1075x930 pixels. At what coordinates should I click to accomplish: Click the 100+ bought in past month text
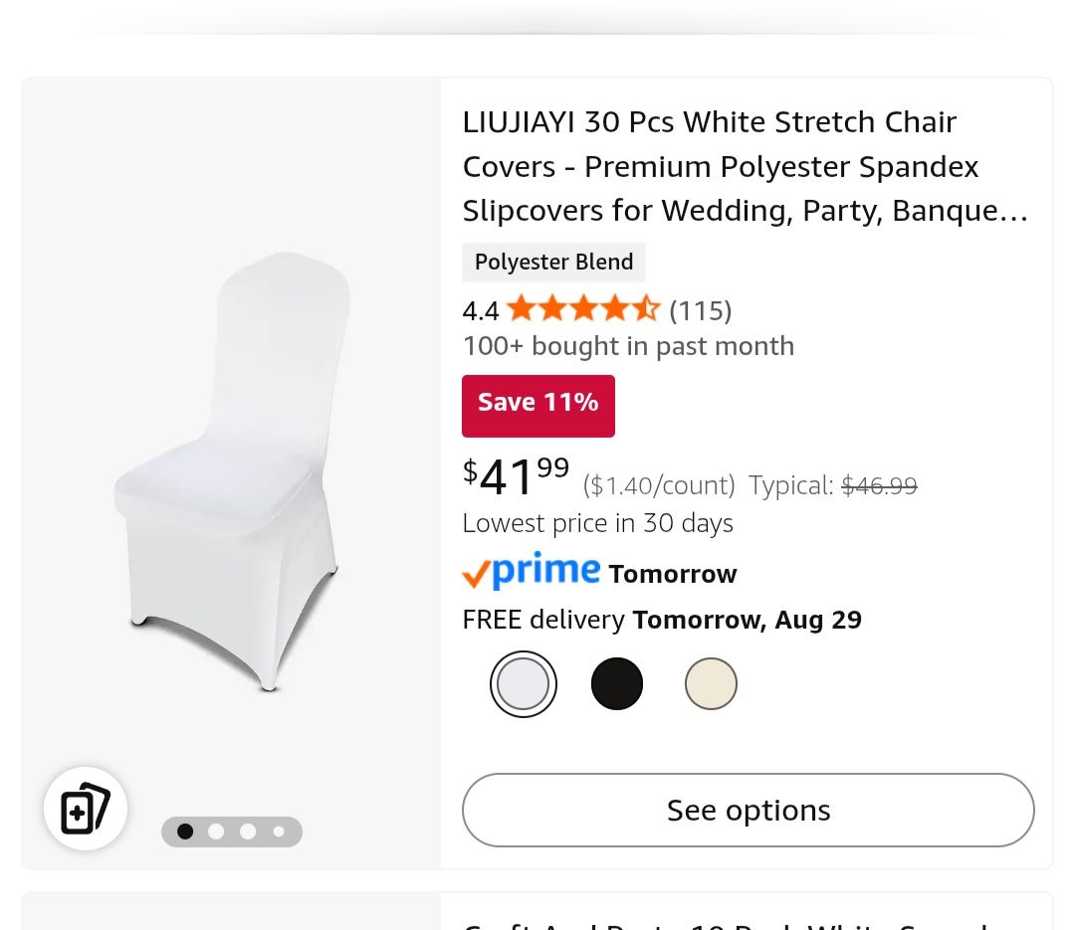click(628, 345)
